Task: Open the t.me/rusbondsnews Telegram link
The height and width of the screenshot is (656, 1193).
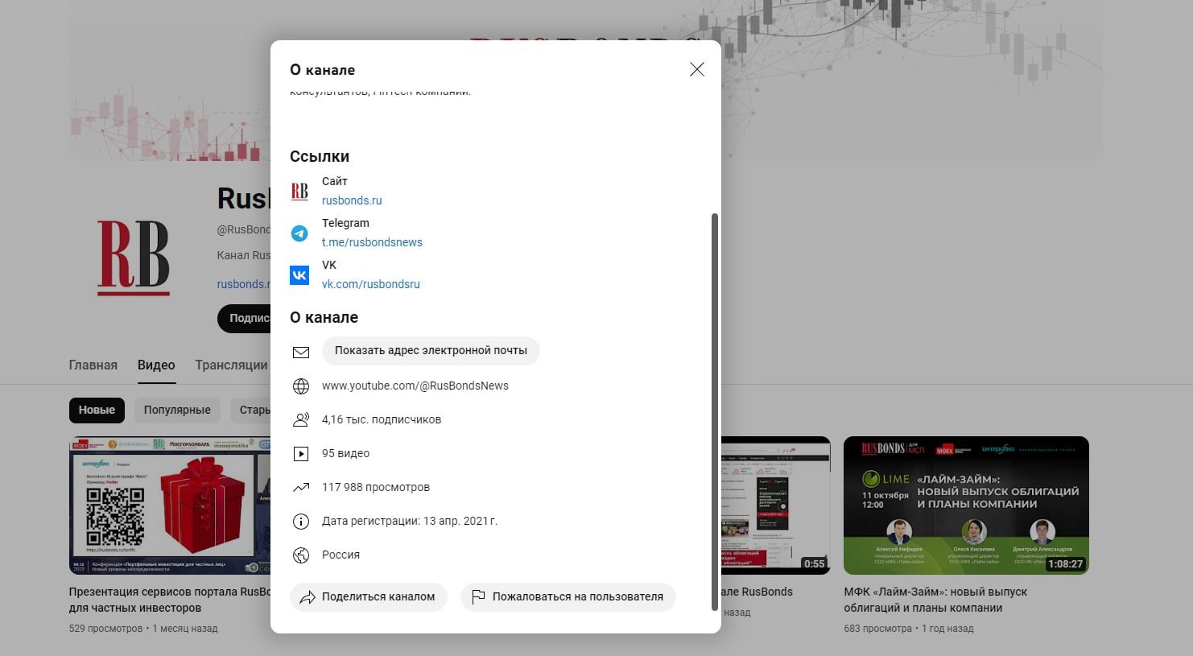Action: tap(372, 242)
